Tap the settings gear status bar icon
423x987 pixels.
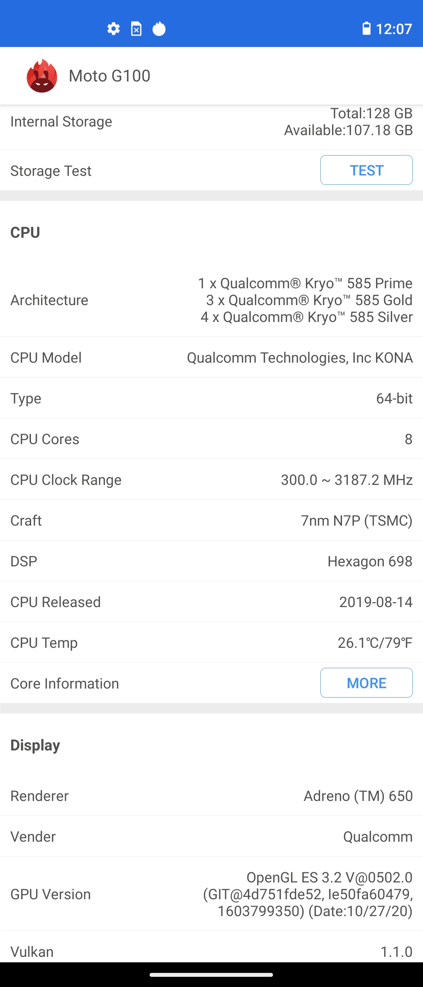(114, 29)
